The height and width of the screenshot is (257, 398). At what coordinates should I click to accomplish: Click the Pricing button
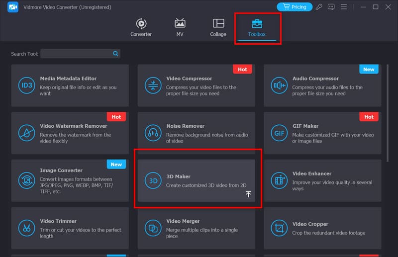coord(295,7)
